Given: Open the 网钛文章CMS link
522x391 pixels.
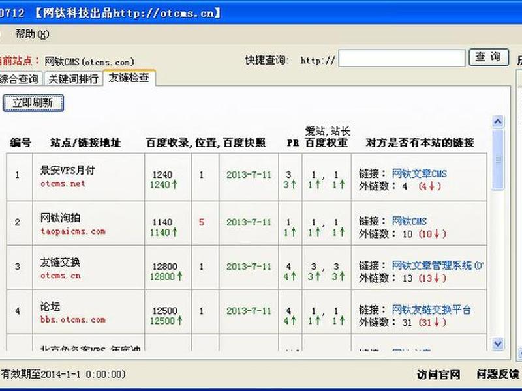Looking at the screenshot, I should pyautogui.click(x=419, y=173).
